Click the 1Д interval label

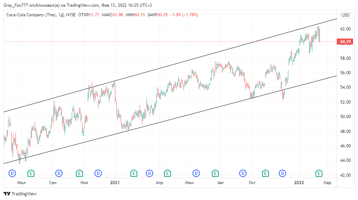[61, 15]
